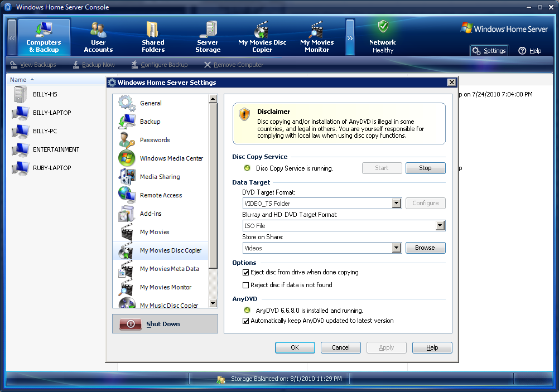The image size is (559, 392).
Task: Cancel the settings dialog
Action: coord(340,347)
